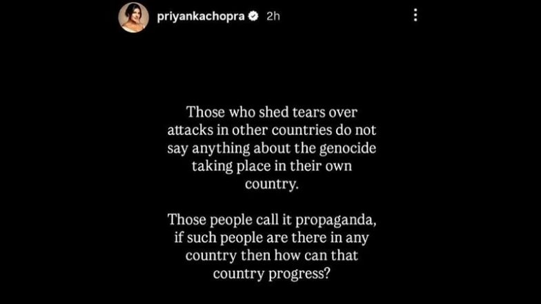Tap the line "attacks in other countries do not"
The image size is (541, 304).
[x=272, y=130]
